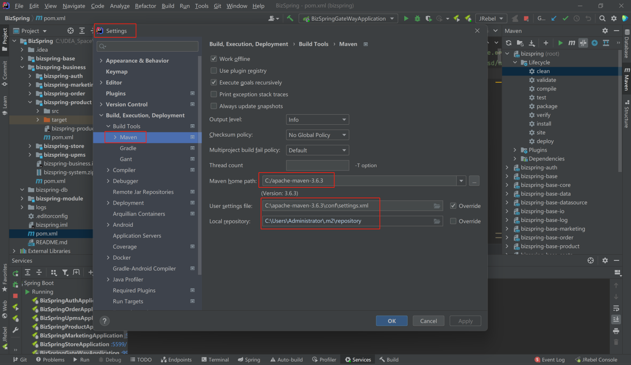Image resolution: width=631 pixels, height=365 pixels.
Task: Click Execute Maven Goal m icon
Action: (x=572, y=43)
